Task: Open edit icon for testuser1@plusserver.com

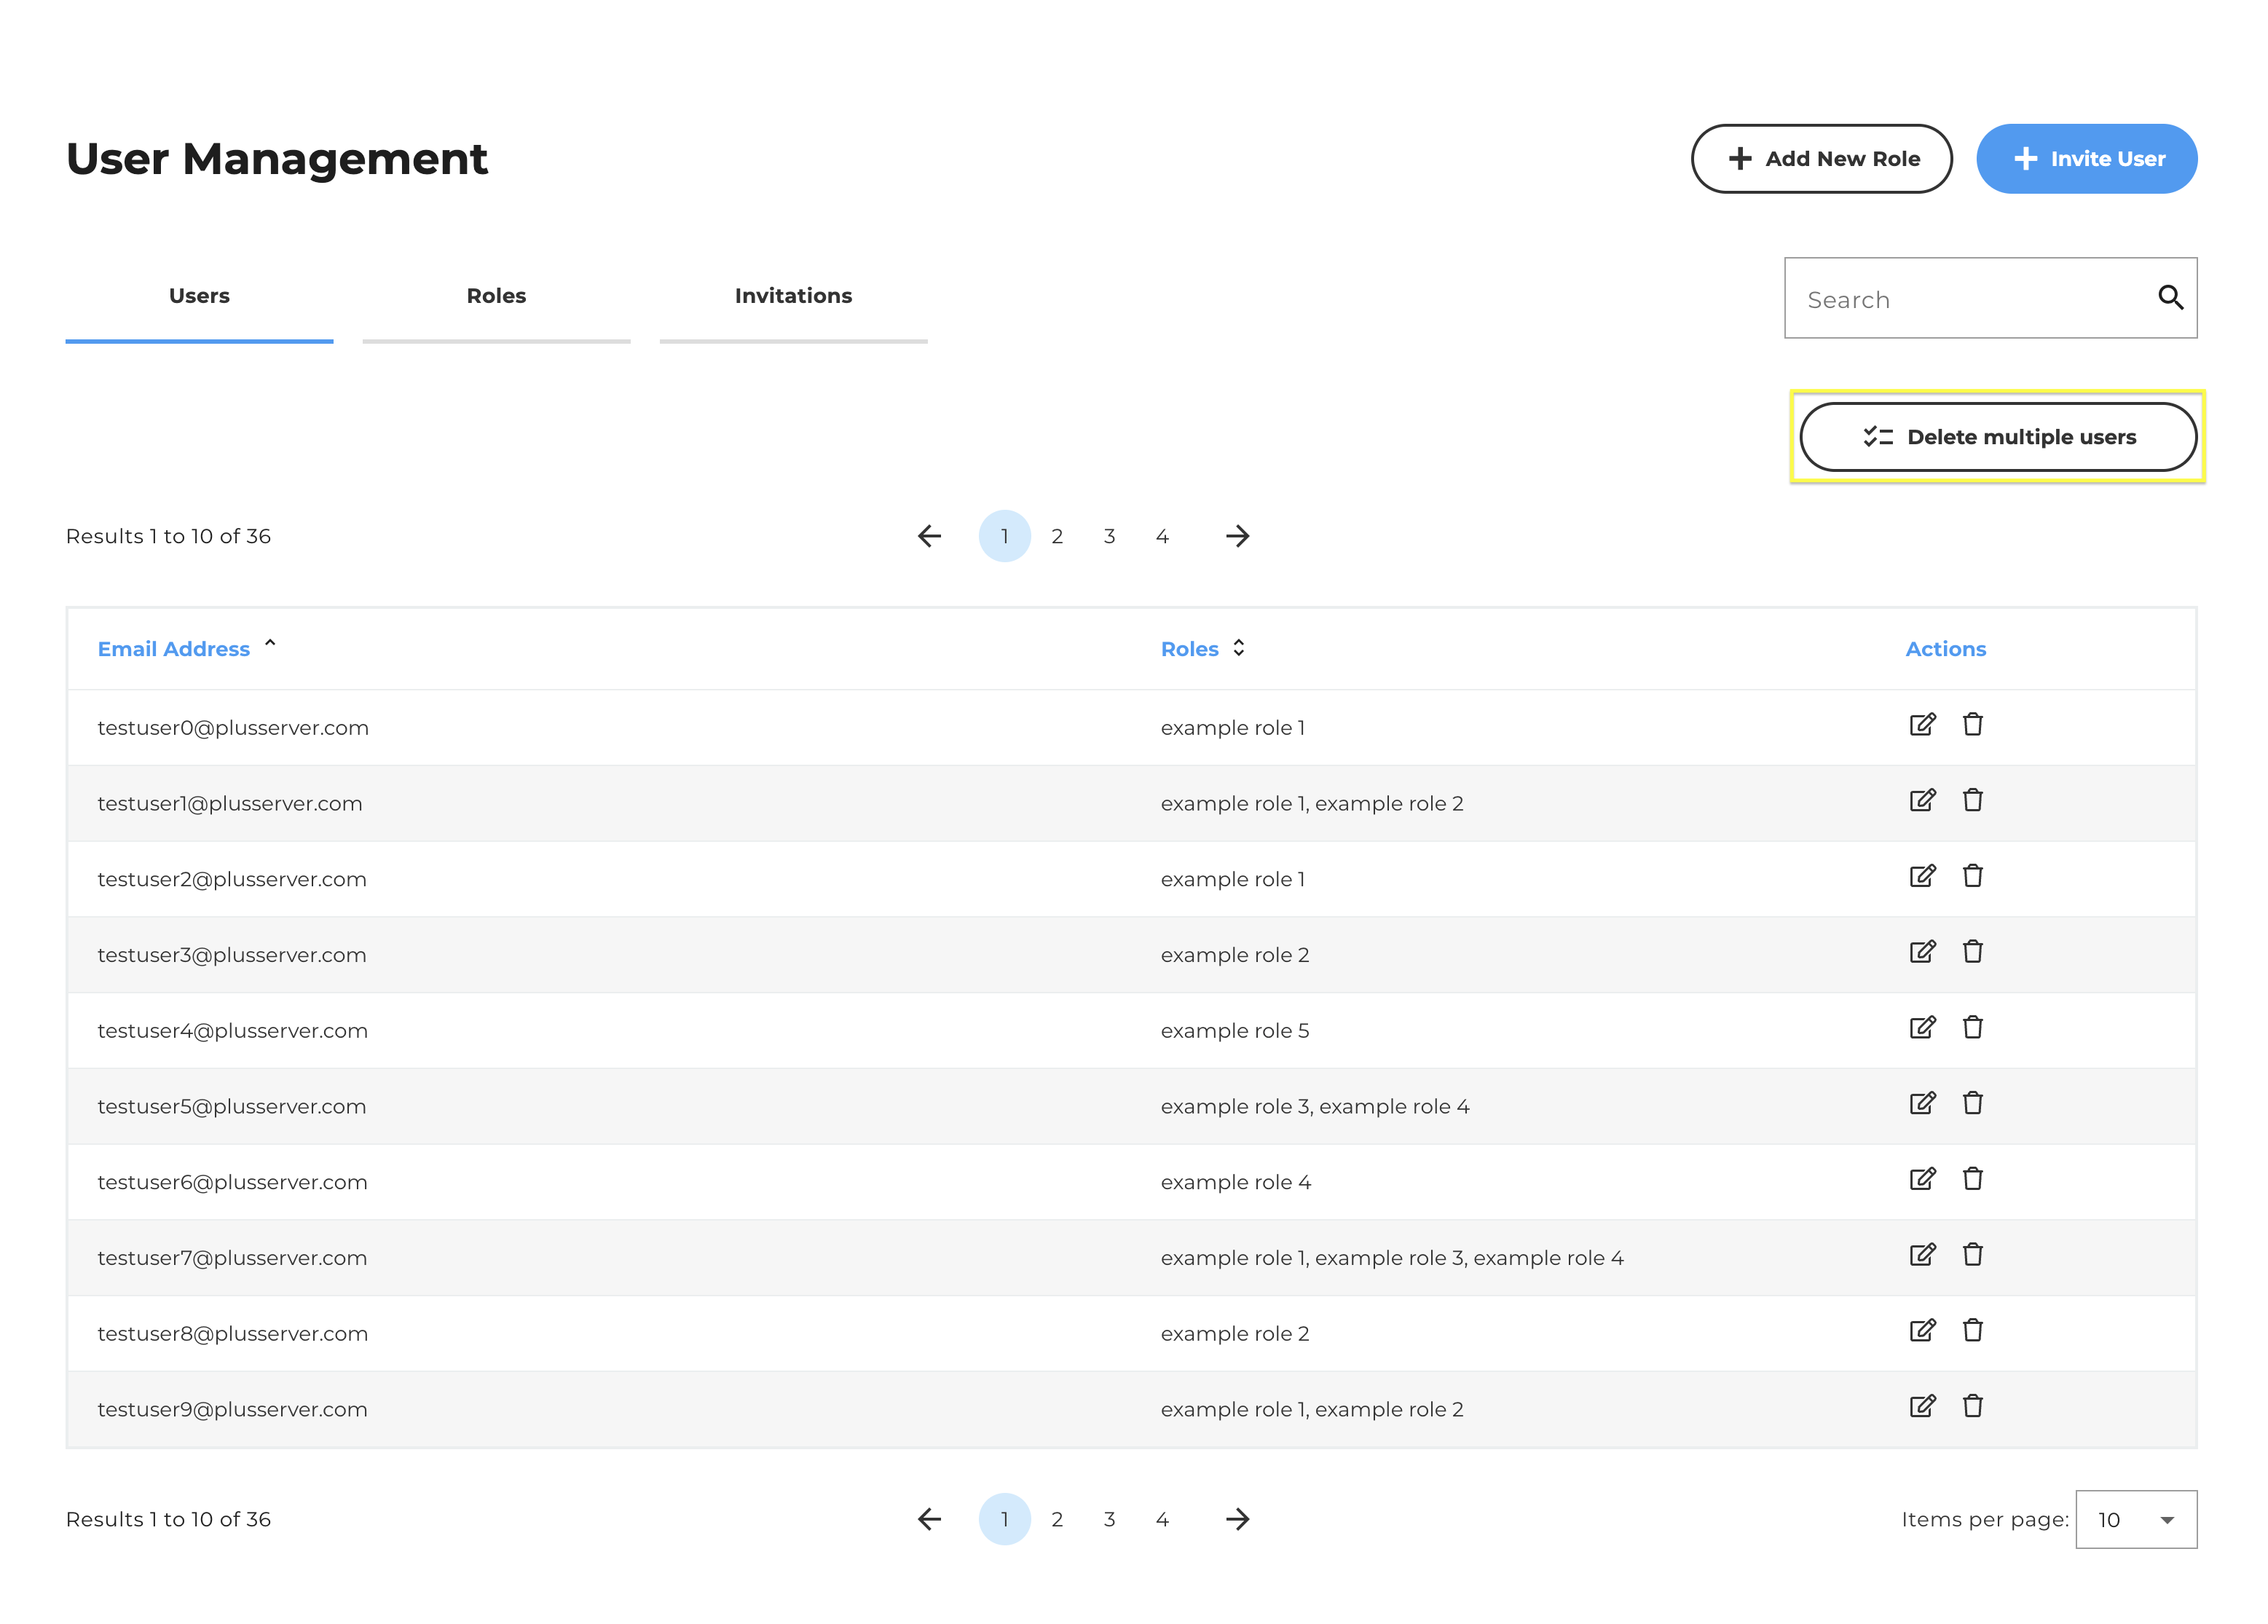Action: tap(1922, 801)
